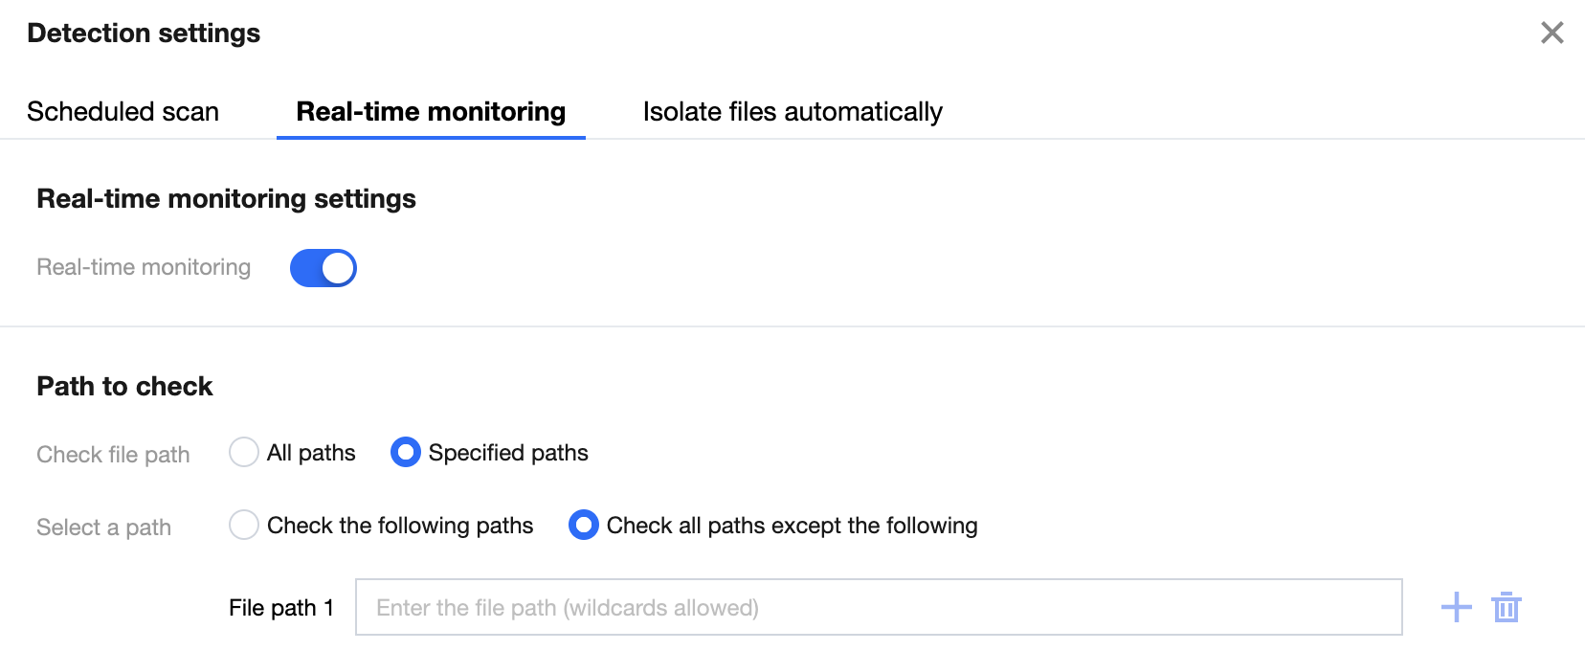Image resolution: width=1585 pixels, height=651 pixels.
Task: Click the Detection settings dialog title
Action: click(x=144, y=34)
